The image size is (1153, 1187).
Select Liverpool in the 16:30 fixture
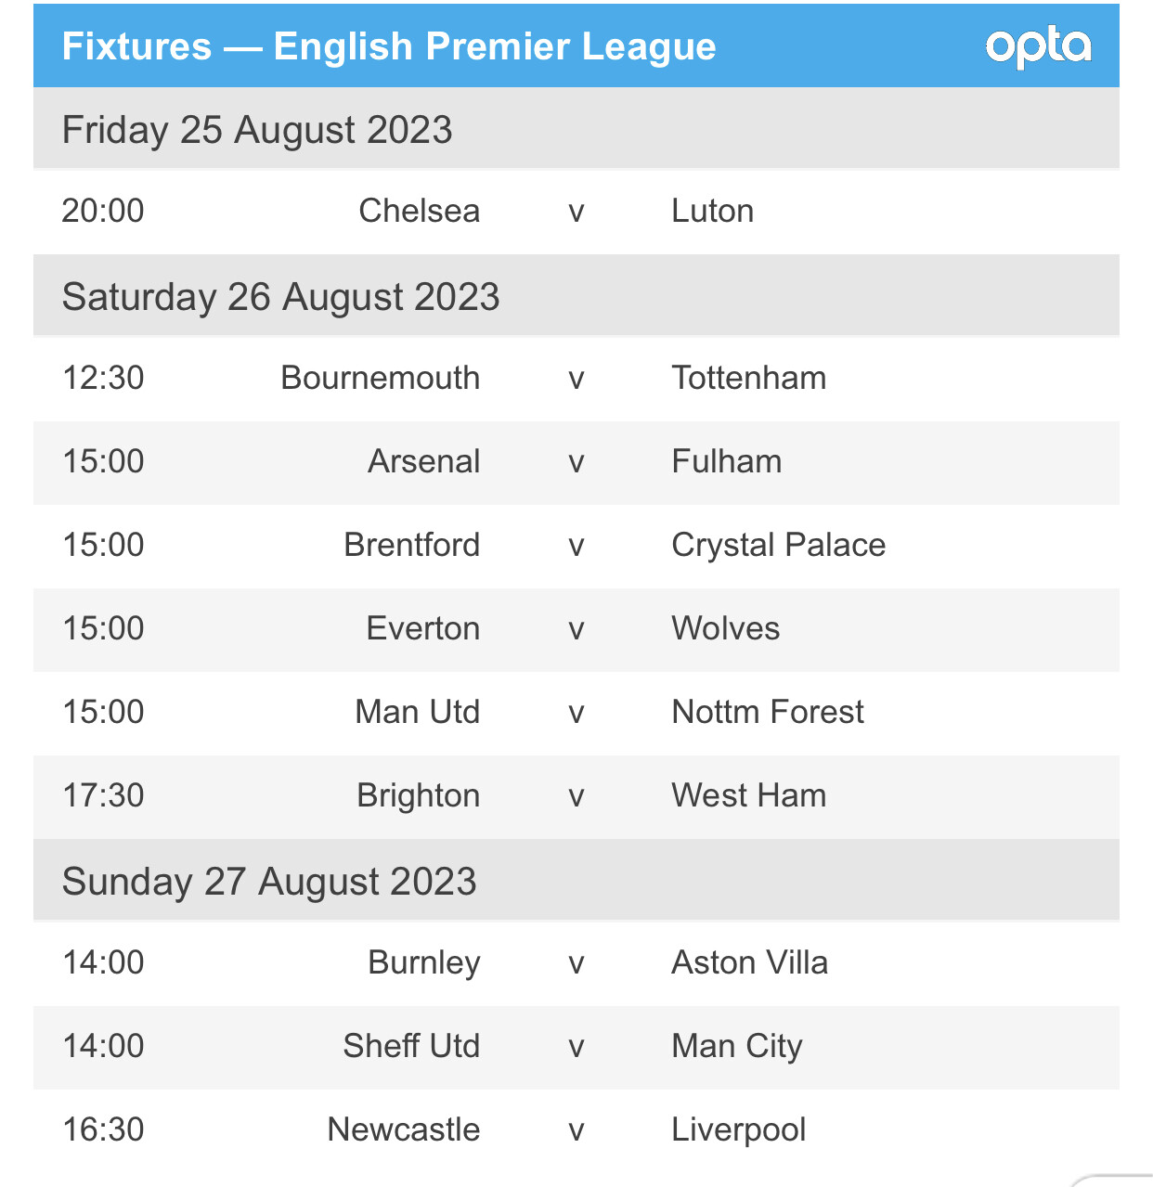coord(738,1129)
